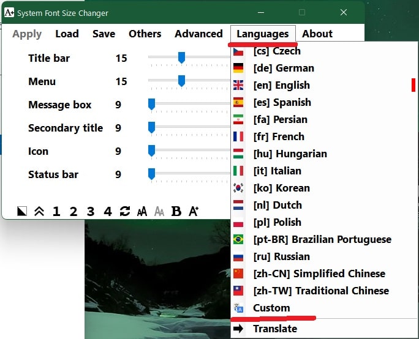This screenshot has height=339, width=419.
Task: Choose [ru] Russian language
Action: 325,256
